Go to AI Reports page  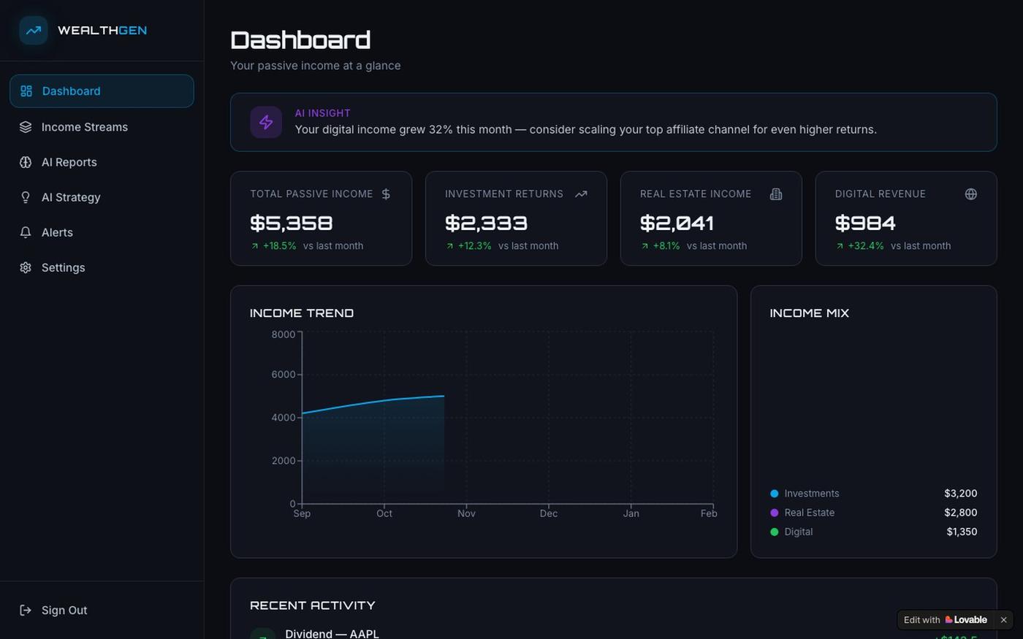102,162
